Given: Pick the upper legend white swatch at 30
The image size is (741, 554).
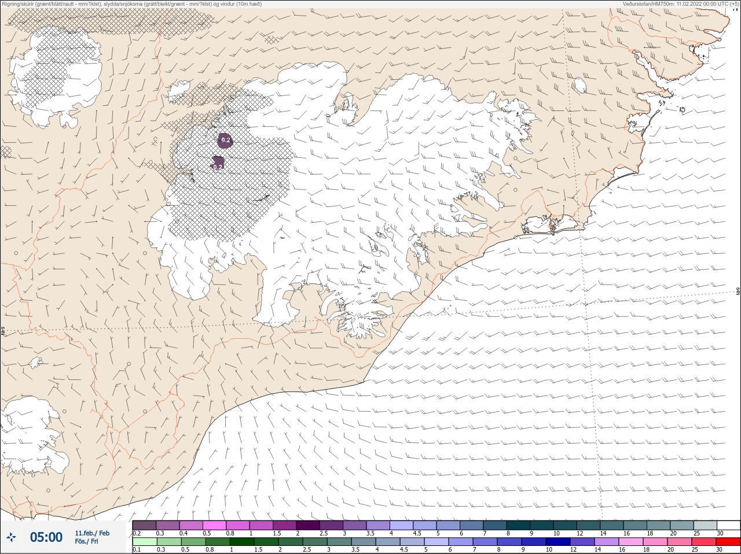Looking at the screenshot, I should click(x=728, y=525).
